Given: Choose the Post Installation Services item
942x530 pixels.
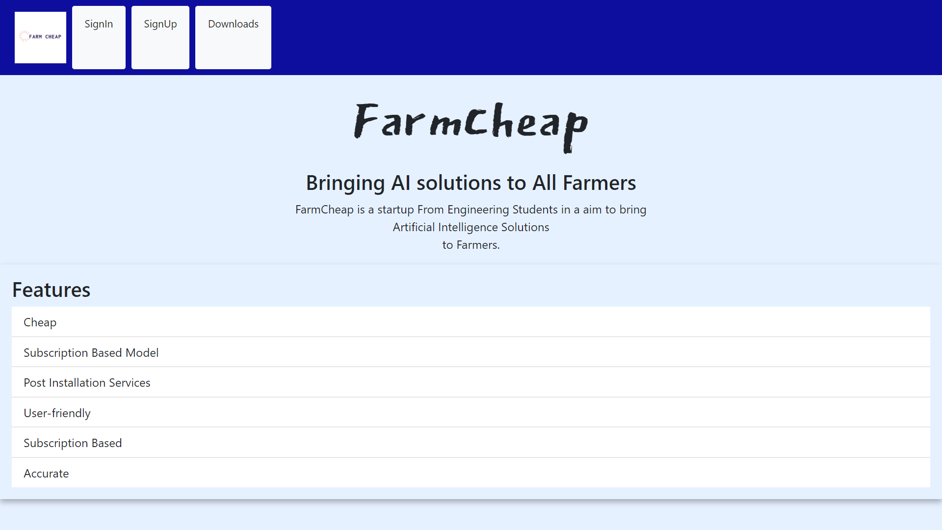Looking at the screenshot, I should coord(87,383).
